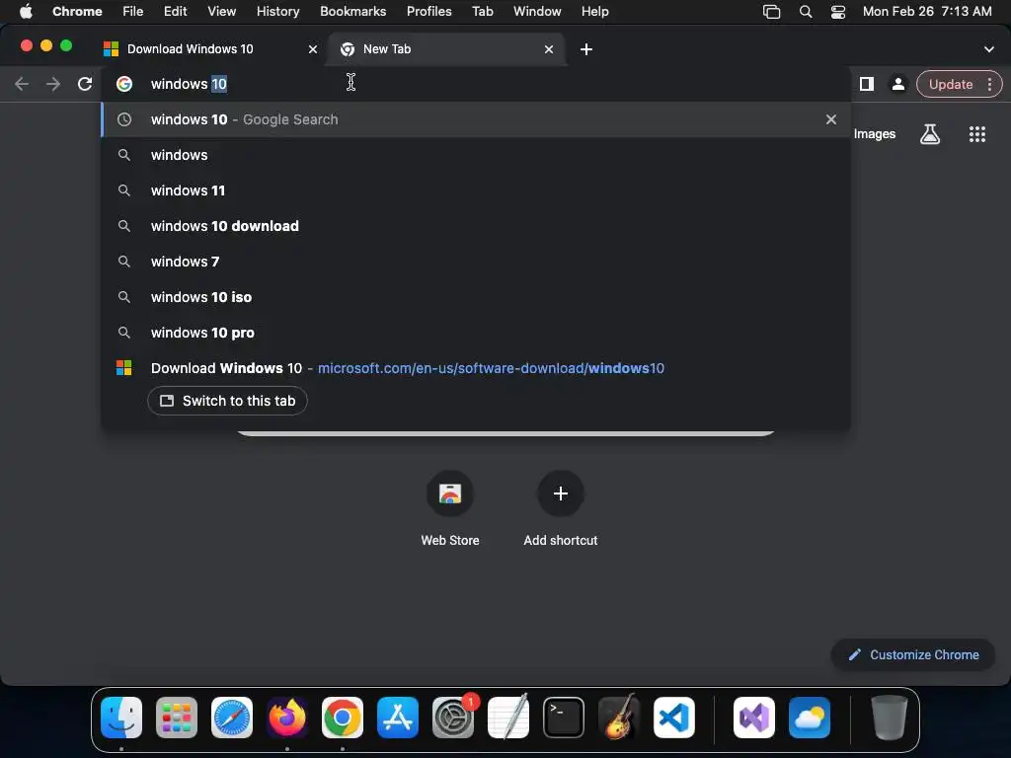The width and height of the screenshot is (1011, 758).
Task: Choose the 'windows 10 download' suggestion
Action: [476, 226]
